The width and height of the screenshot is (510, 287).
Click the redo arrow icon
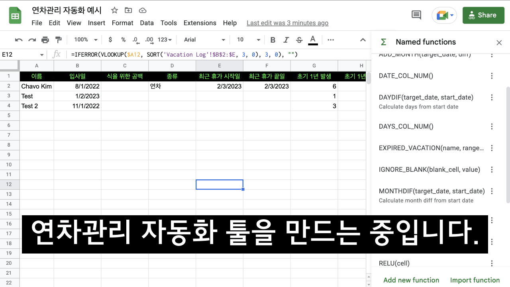coord(32,40)
